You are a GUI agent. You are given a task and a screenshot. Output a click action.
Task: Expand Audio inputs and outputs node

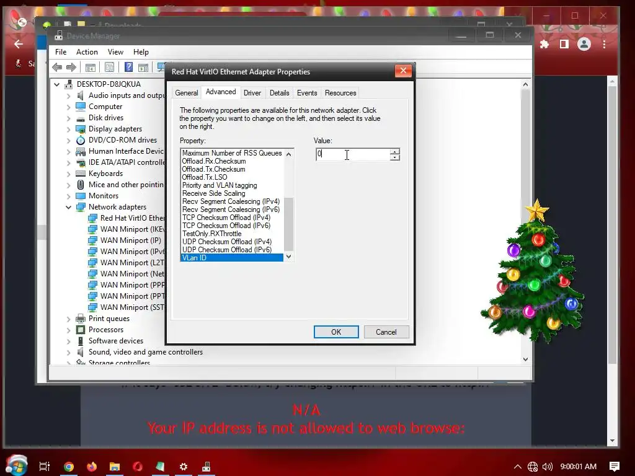click(68, 96)
